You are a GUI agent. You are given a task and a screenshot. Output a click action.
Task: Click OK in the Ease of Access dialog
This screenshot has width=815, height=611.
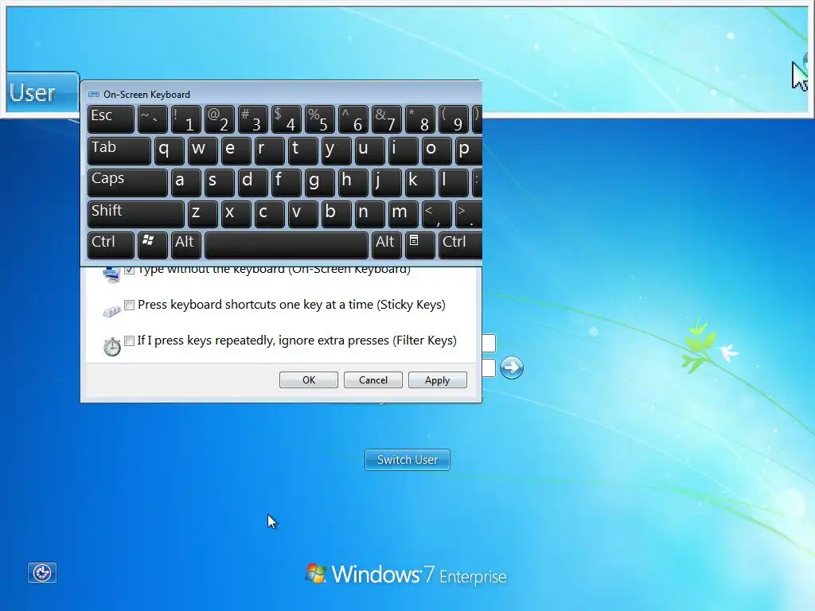point(309,379)
